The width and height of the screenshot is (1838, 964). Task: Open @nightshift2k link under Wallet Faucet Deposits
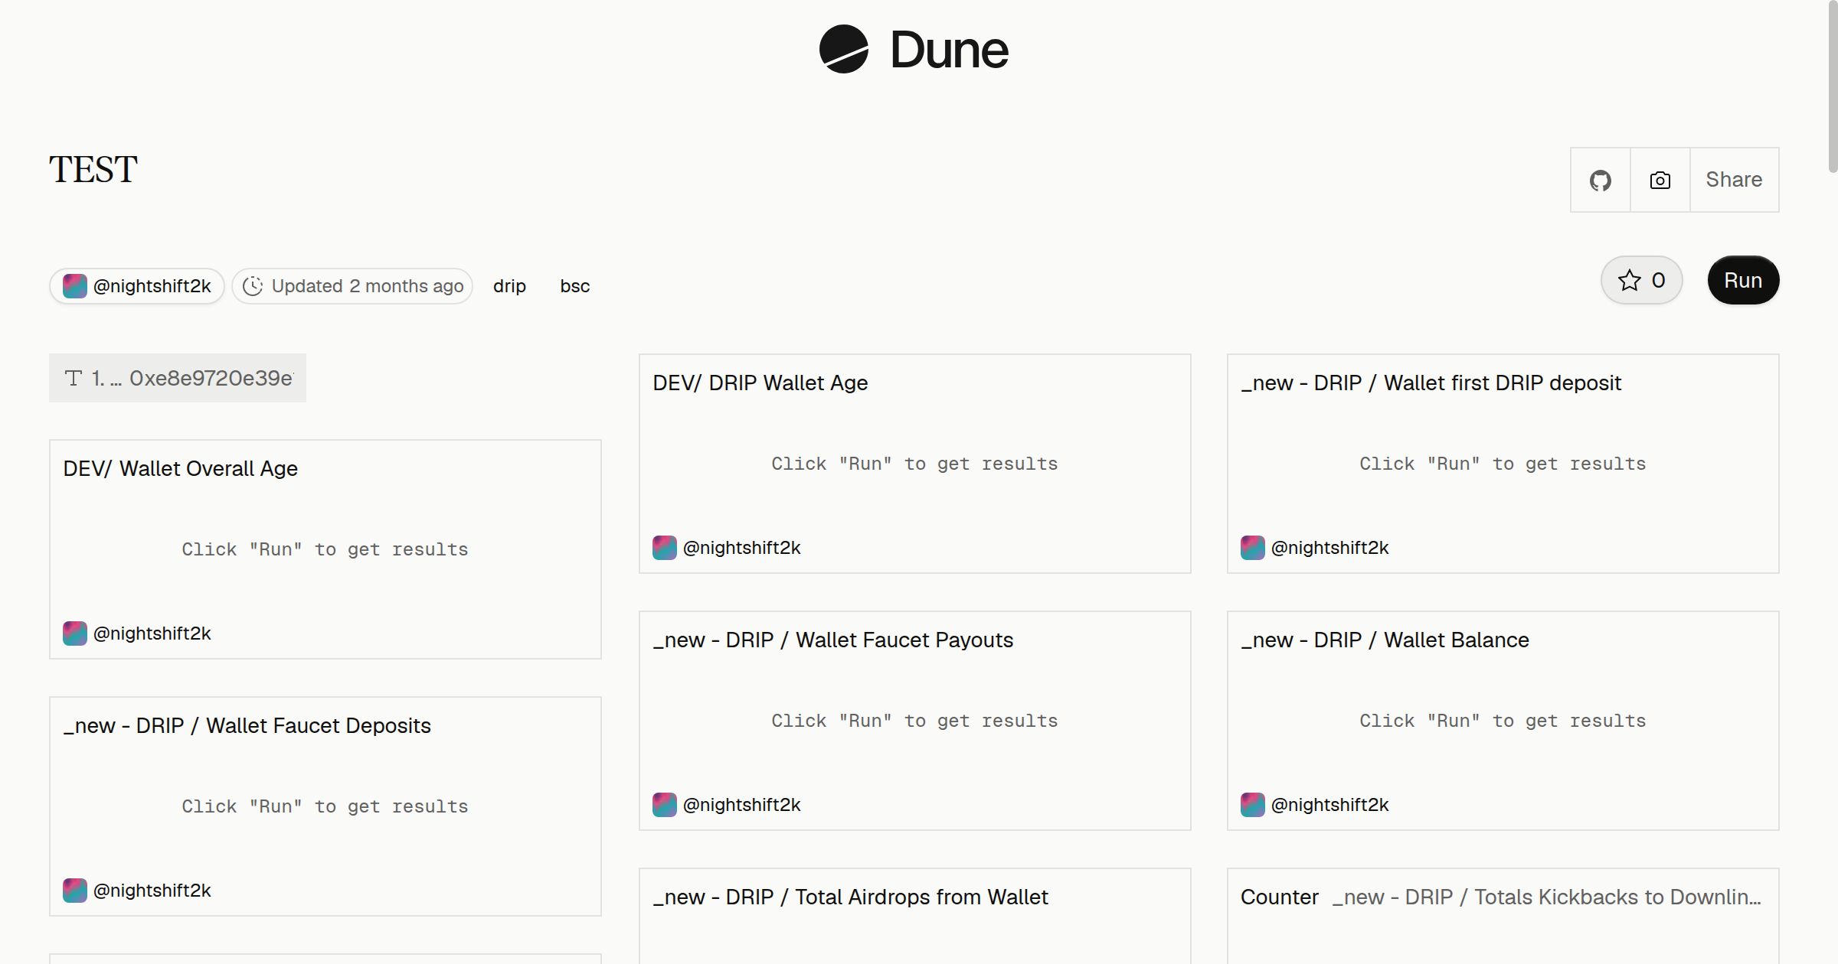tap(152, 891)
